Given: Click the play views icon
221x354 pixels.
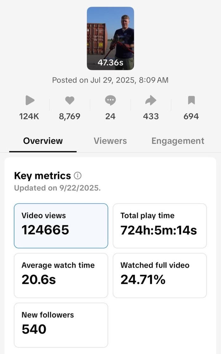Looking at the screenshot, I should [x=30, y=100].
